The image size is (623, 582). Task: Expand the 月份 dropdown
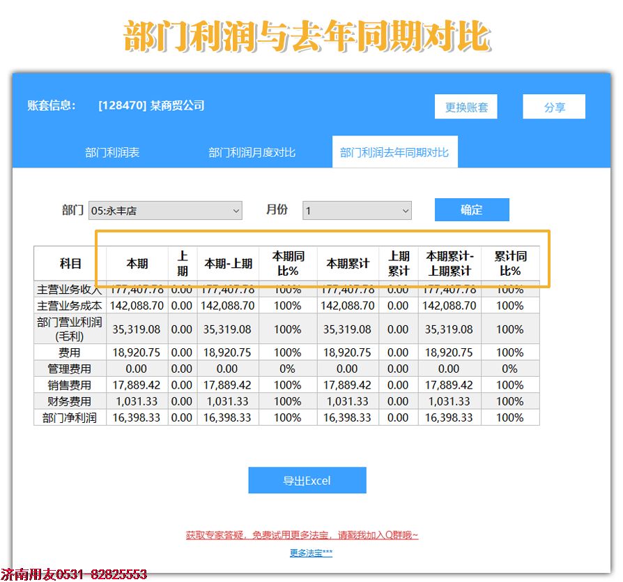point(357,211)
